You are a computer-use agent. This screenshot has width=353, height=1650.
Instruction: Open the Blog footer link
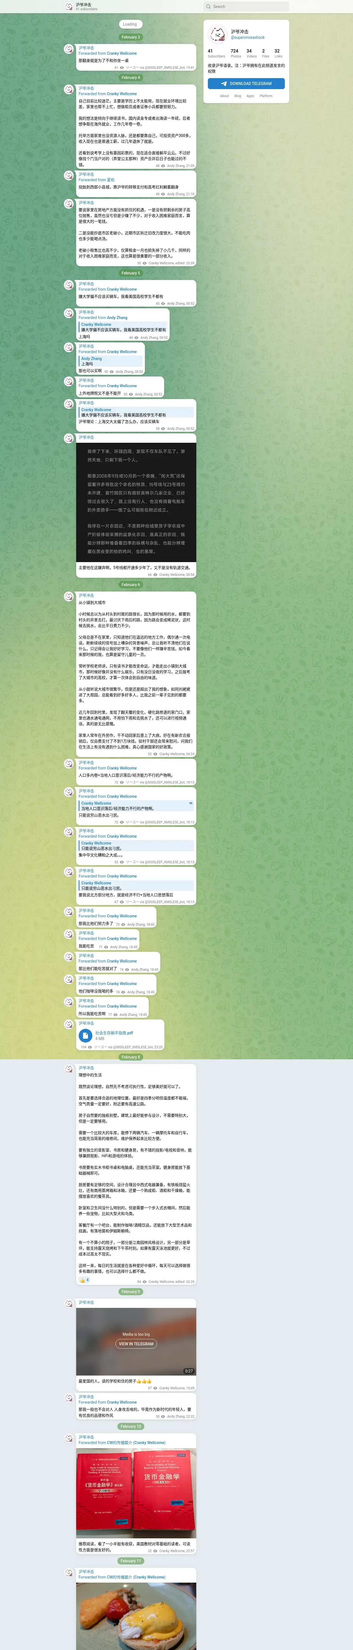(238, 96)
